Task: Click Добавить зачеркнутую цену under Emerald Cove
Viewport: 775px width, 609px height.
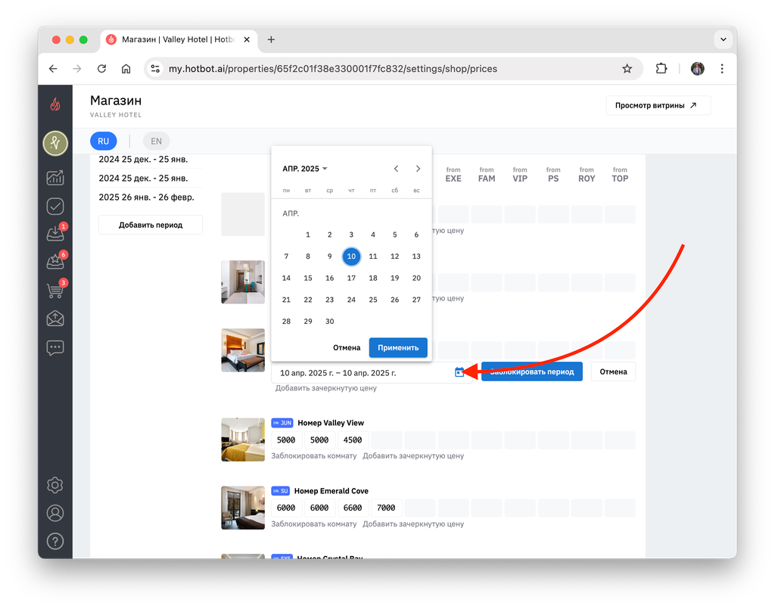Action: tap(413, 524)
